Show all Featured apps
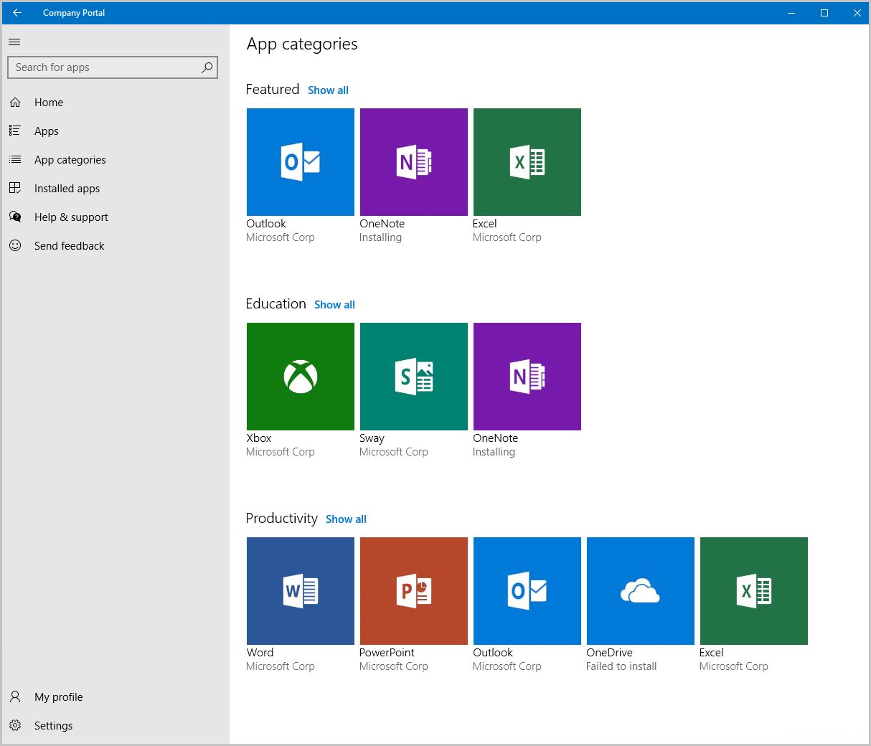The image size is (871, 746). pos(328,90)
